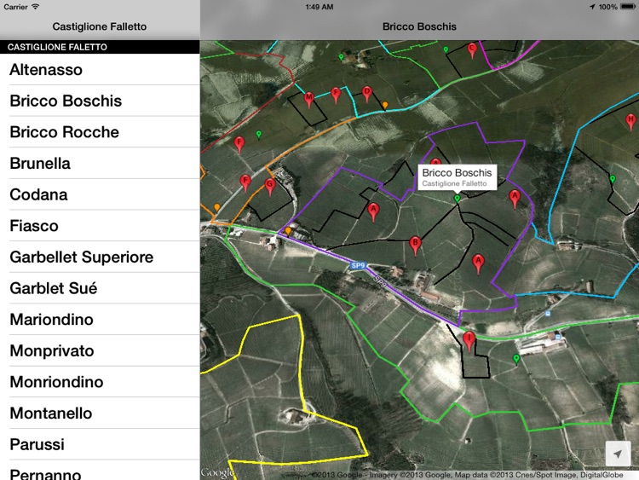Tap the location services arrow in status bar
This screenshot has height=480, width=639.
click(x=592, y=7)
